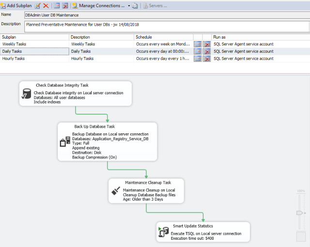Click the Subplan column header
Viewport: 310px width, 247px height.
click(x=34, y=37)
